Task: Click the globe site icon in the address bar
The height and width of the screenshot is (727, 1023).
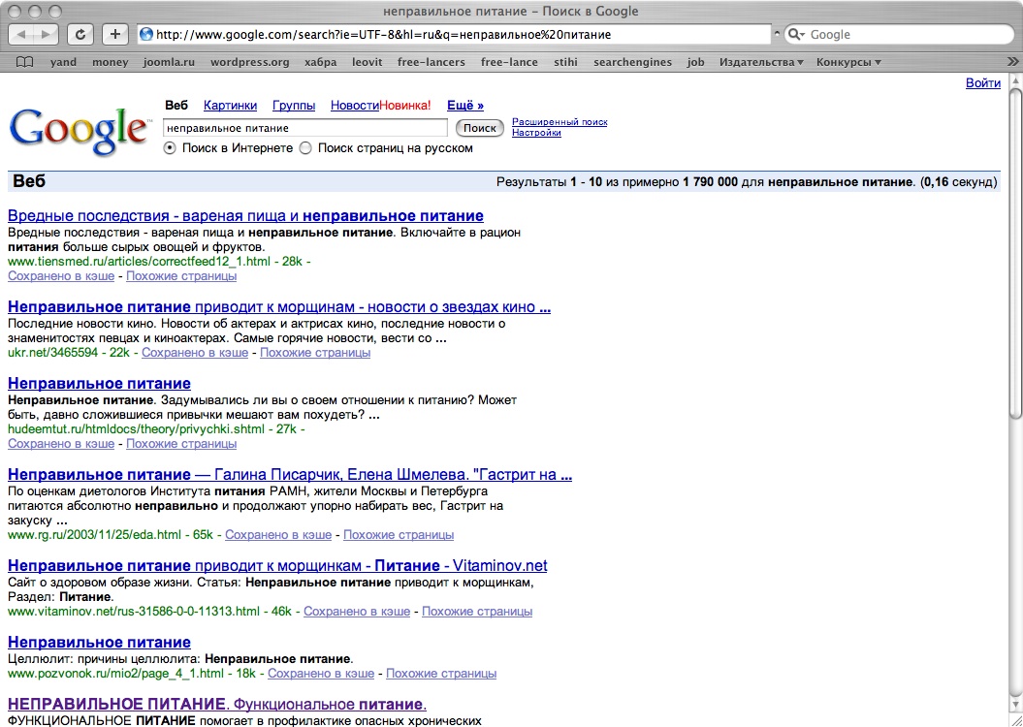Action: pos(146,35)
